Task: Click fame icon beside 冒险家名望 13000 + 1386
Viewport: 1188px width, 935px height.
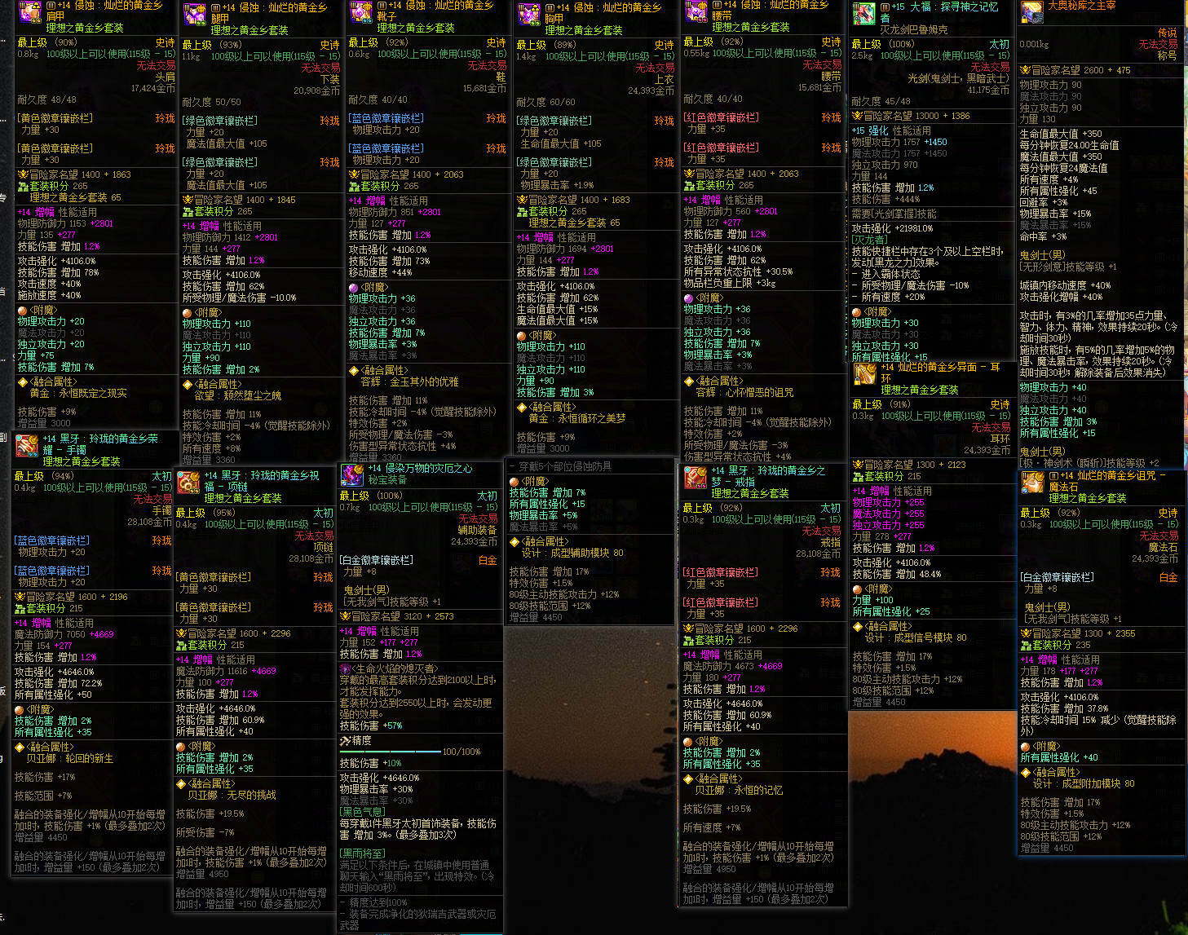Action: point(858,116)
